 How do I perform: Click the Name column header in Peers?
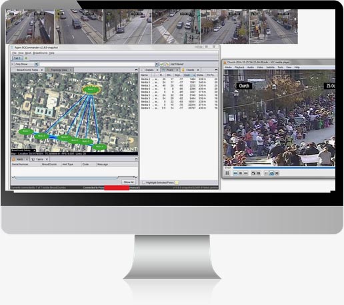click(x=146, y=75)
